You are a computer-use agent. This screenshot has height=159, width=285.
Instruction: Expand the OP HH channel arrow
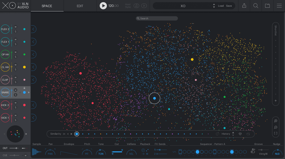pyautogui.click(x=33, y=54)
